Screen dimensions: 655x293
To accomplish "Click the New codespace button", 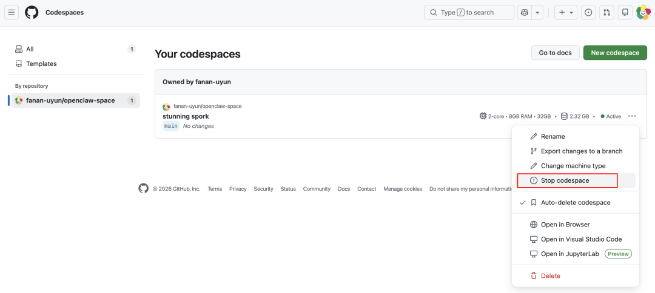I will coord(615,53).
